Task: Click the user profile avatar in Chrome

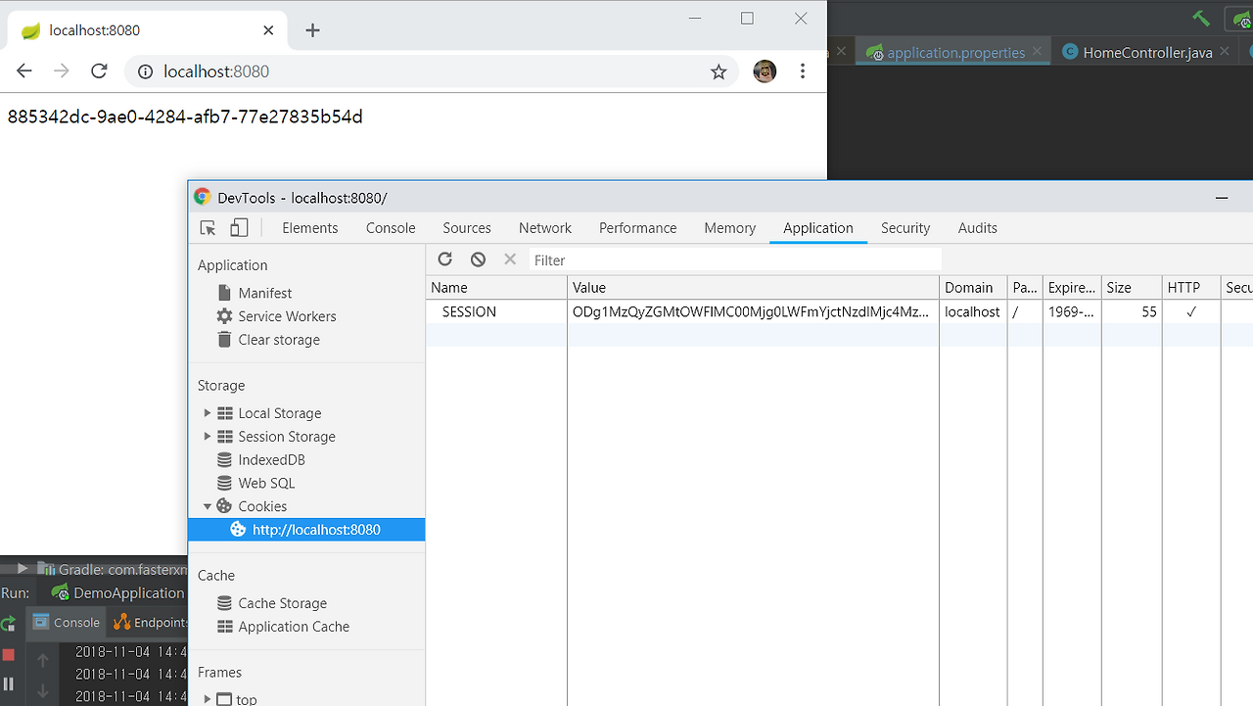Action: click(765, 71)
